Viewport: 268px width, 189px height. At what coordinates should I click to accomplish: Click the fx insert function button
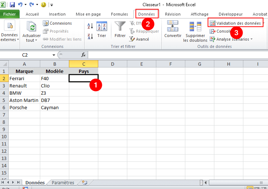(83, 55)
